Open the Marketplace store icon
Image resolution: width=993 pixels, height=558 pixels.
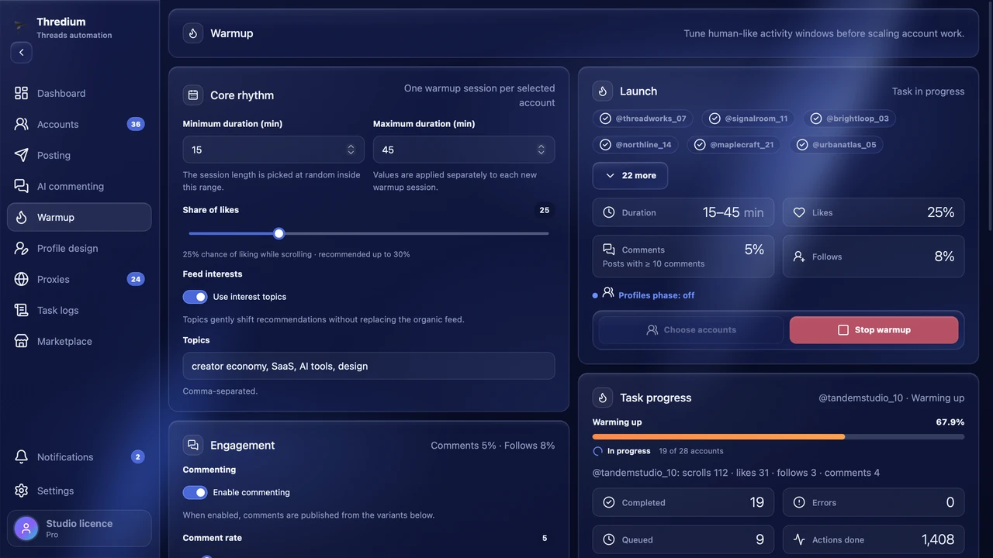pos(22,341)
